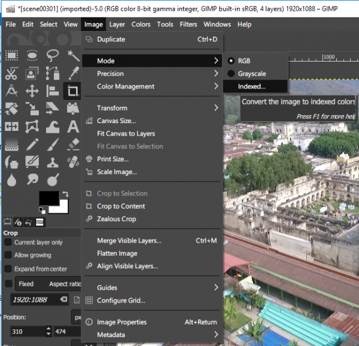Click the black foreground color swatch

[x=48, y=199]
